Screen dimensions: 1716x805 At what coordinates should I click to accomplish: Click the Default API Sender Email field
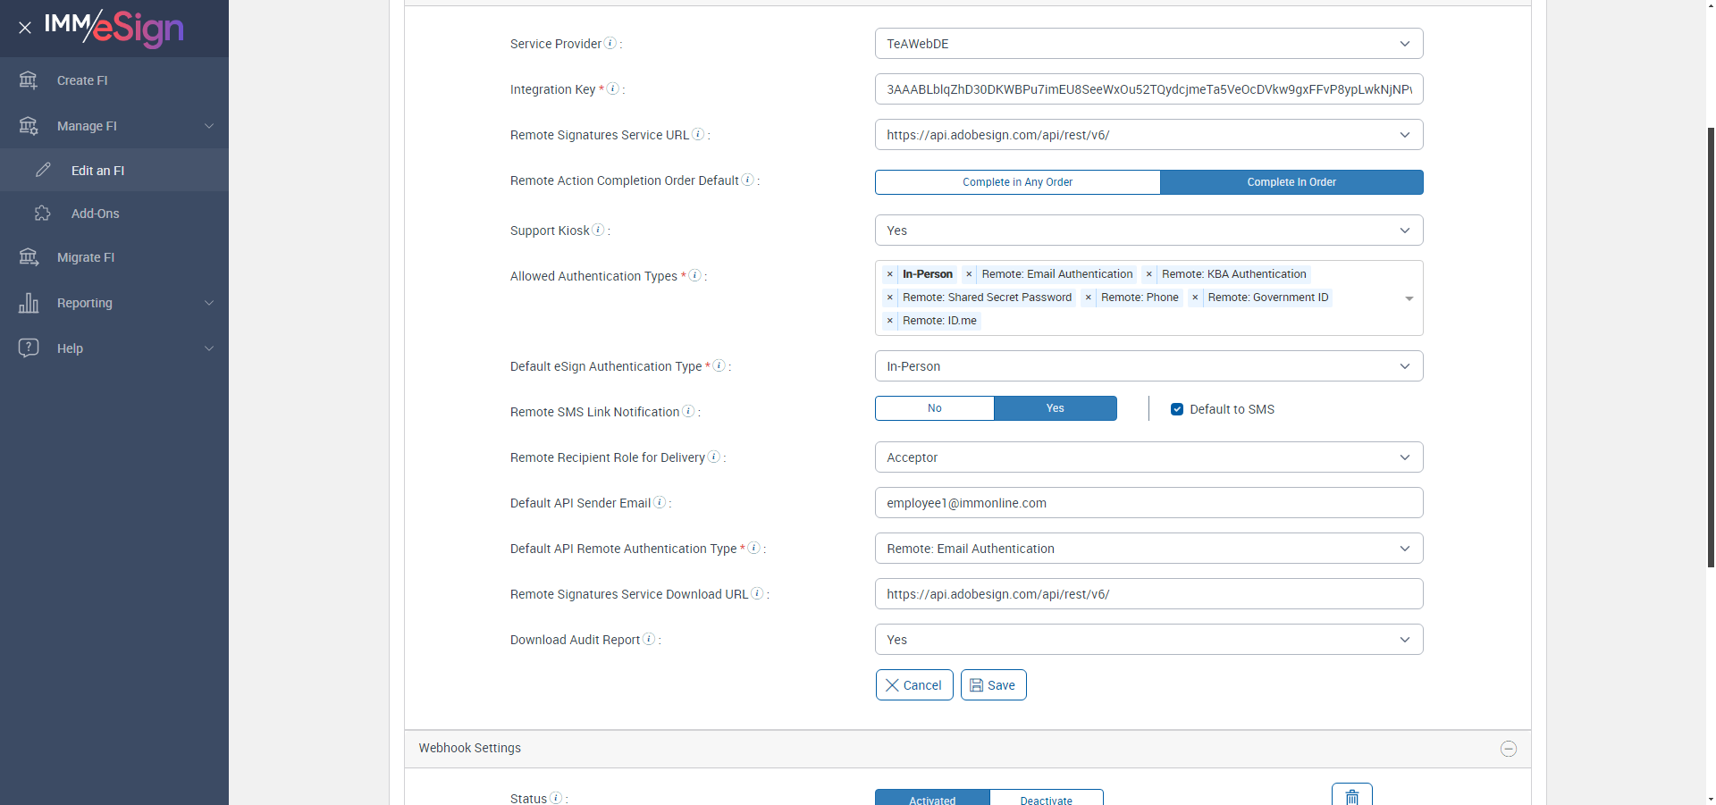(1148, 503)
